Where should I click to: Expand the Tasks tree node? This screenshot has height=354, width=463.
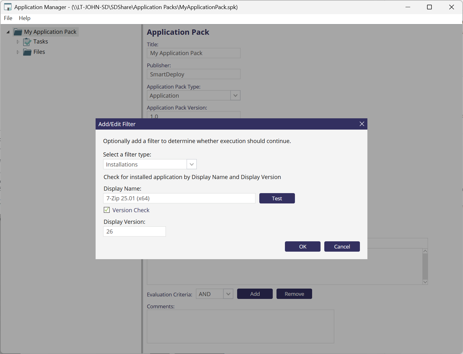[18, 42]
